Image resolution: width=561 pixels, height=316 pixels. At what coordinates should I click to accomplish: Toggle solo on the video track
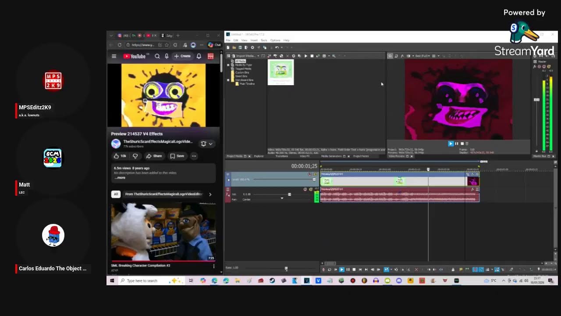[x=315, y=174]
